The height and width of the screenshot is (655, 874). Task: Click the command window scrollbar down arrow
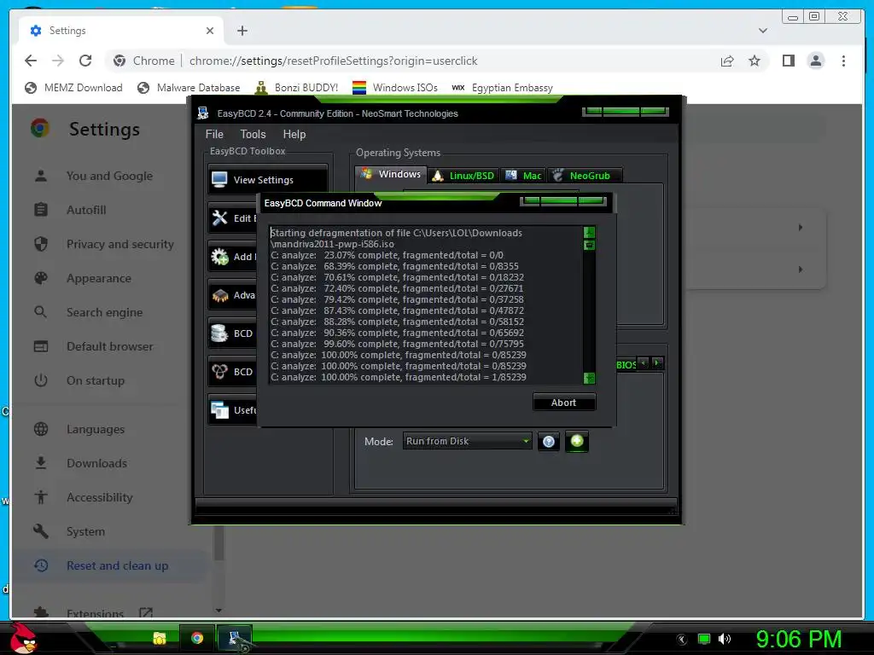589,378
